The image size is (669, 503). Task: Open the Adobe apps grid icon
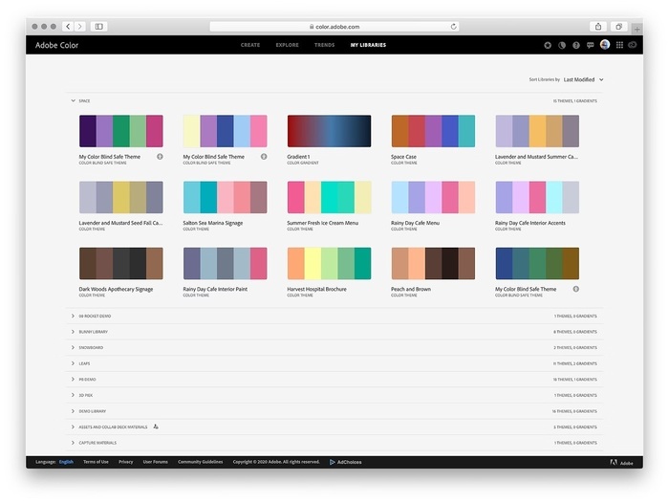(x=619, y=45)
